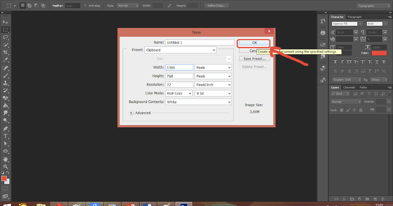393x206 pixels.
Task: Switch to Quick Mask mode
Action: click(x=6, y=189)
